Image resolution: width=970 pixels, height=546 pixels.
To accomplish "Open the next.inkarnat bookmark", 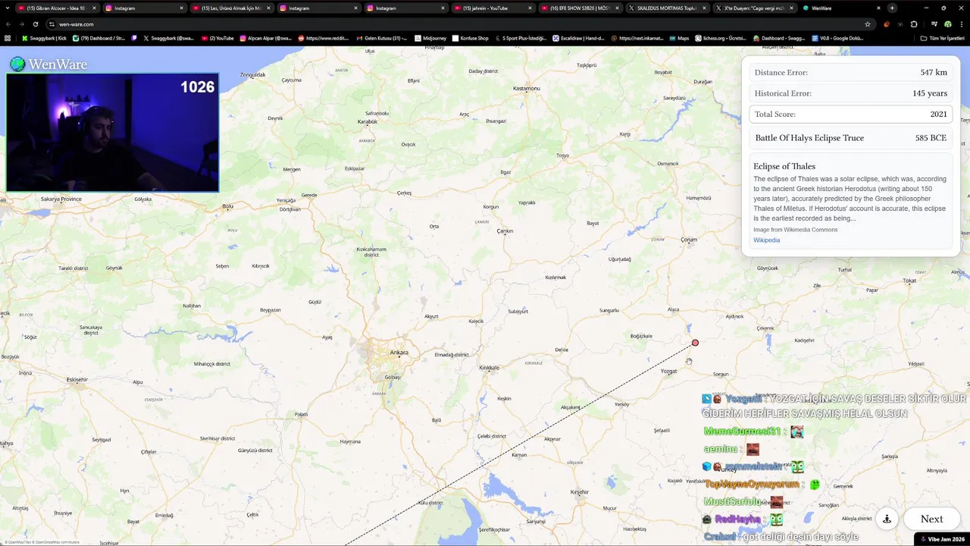I will point(637,38).
